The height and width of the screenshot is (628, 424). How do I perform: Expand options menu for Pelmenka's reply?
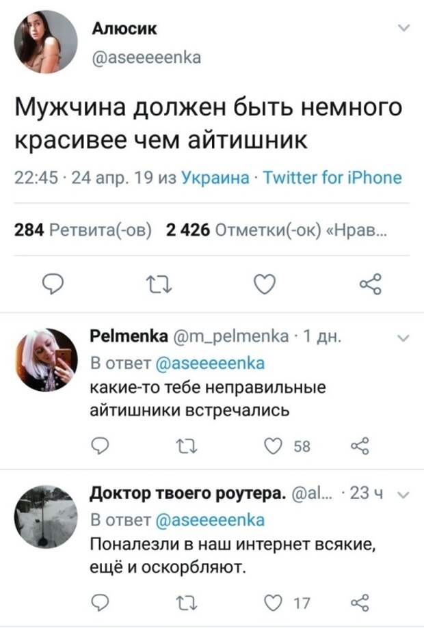click(x=403, y=337)
